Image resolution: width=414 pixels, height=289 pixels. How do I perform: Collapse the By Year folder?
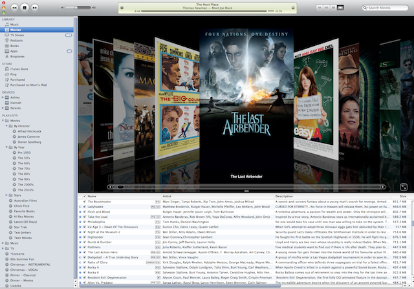coord(6,147)
